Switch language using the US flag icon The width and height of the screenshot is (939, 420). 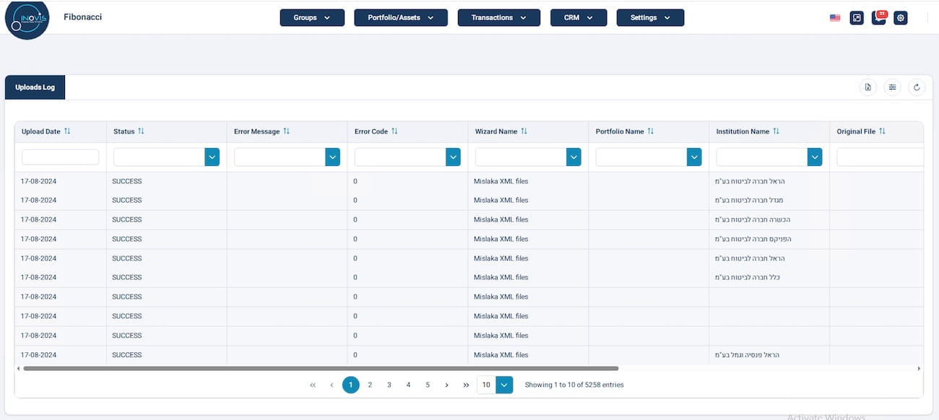click(835, 18)
